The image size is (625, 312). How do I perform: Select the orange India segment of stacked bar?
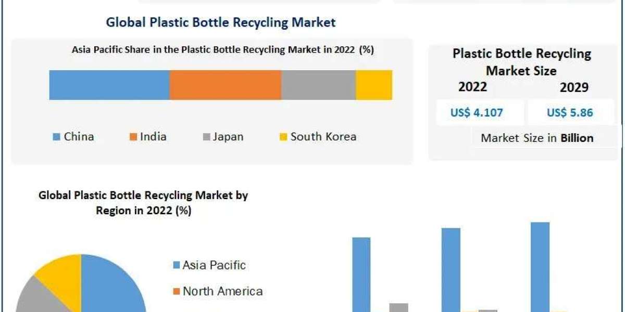coord(226,85)
